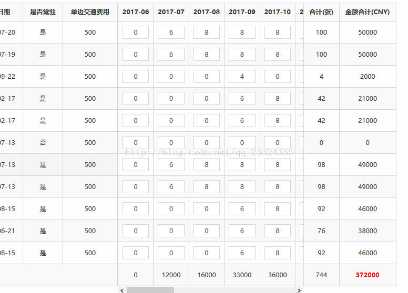Click the fare 500 in the 否 row

pos(90,143)
